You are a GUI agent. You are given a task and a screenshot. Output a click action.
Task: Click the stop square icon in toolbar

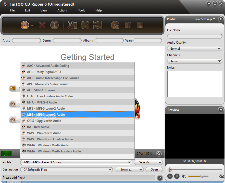(140, 25)
